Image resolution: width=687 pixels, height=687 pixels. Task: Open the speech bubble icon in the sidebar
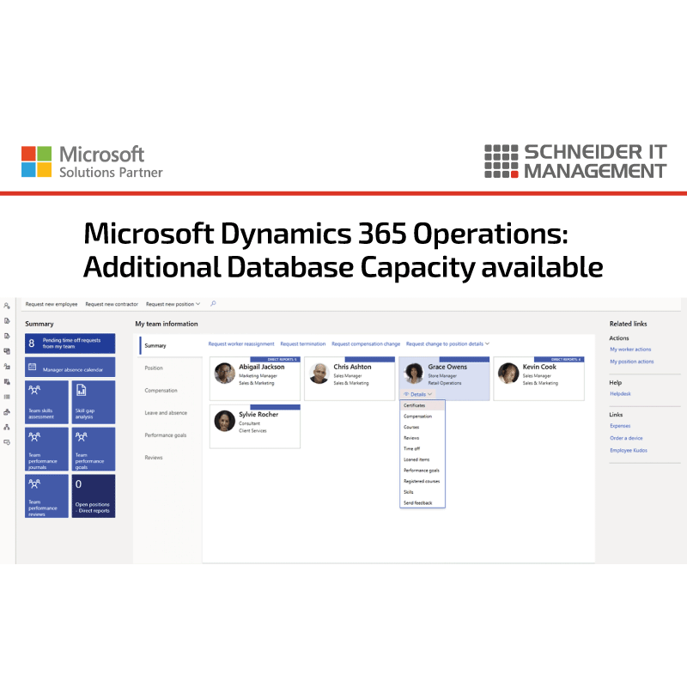[x=7, y=442]
